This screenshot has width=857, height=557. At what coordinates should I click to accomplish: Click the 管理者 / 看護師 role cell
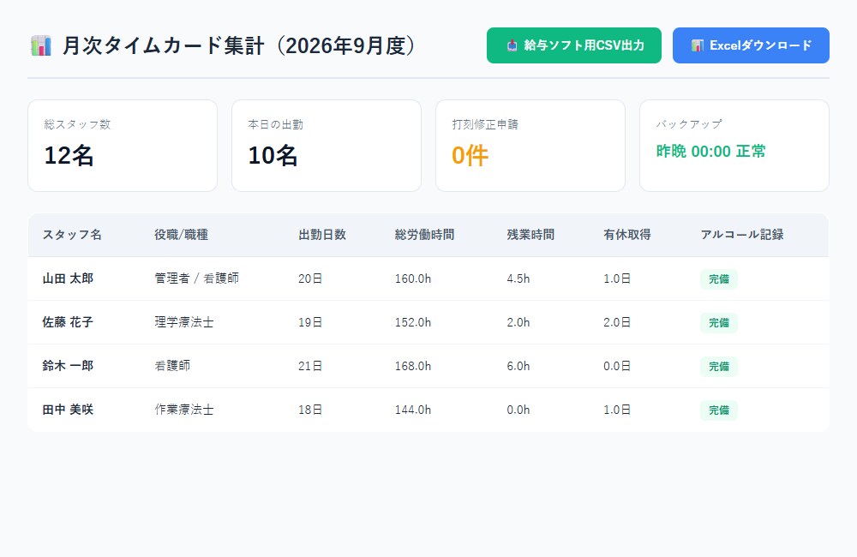[x=197, y=278]
